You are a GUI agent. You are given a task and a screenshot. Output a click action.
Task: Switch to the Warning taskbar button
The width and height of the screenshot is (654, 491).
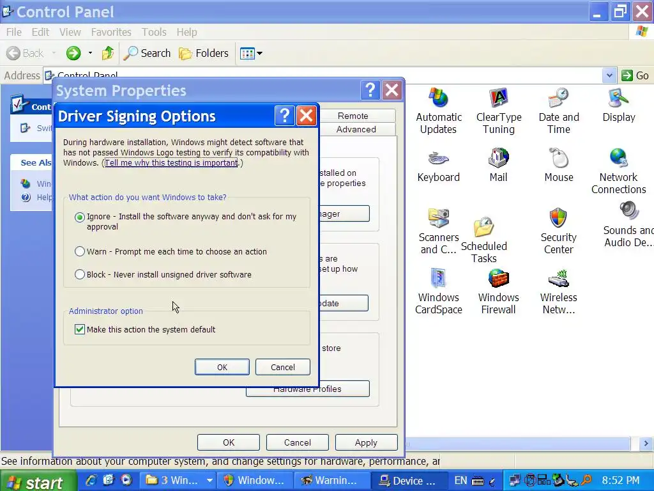(331, 481)
